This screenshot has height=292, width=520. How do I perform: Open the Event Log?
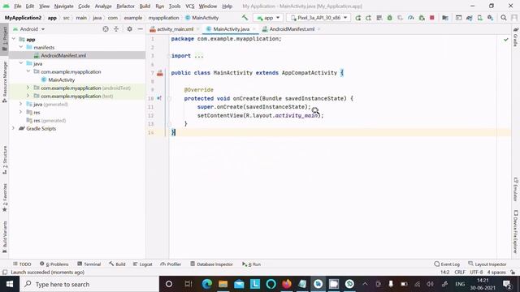(447, 264)
